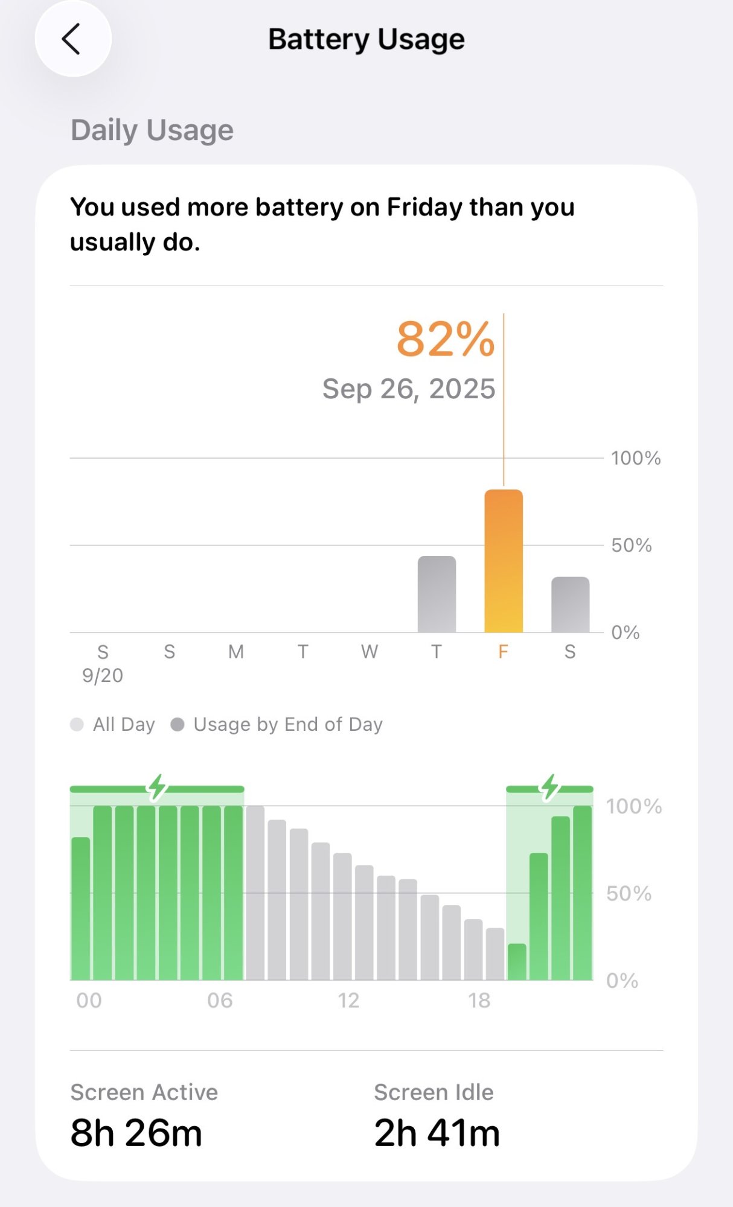Select the gray Saturday usage bar
The height and width of the screenshot is (1207, 733).
[570, 605]
